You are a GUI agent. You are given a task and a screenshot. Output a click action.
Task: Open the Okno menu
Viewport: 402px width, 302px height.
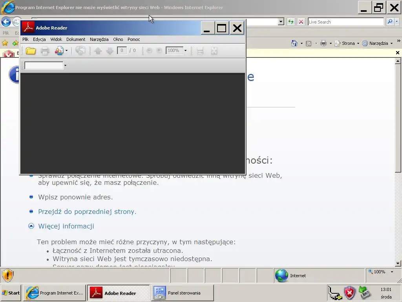click(118, 39)
